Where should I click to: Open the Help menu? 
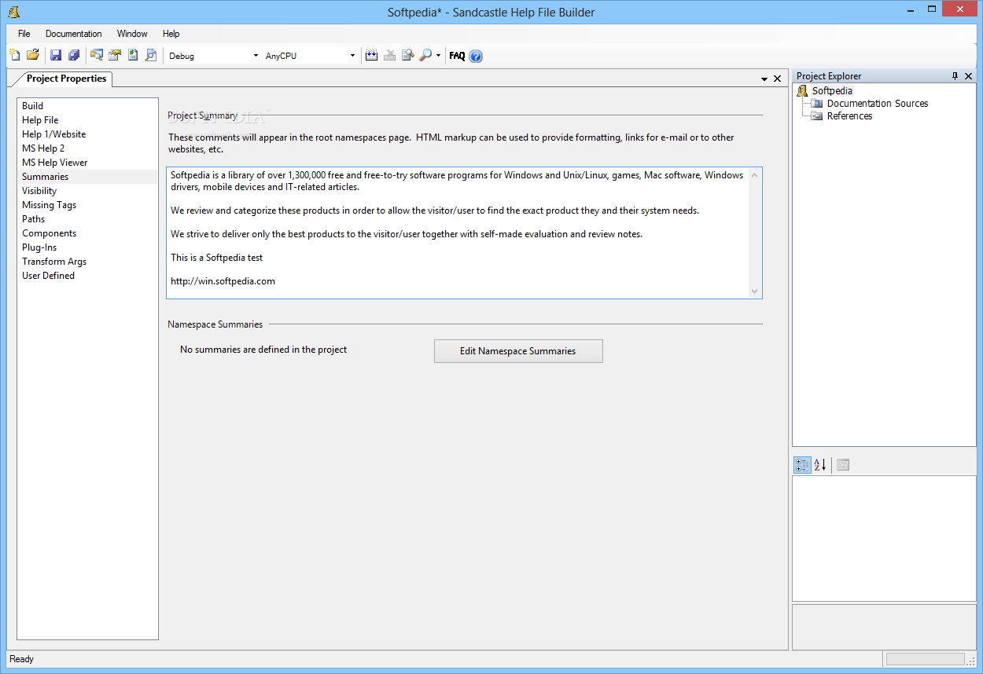[171, 34]
